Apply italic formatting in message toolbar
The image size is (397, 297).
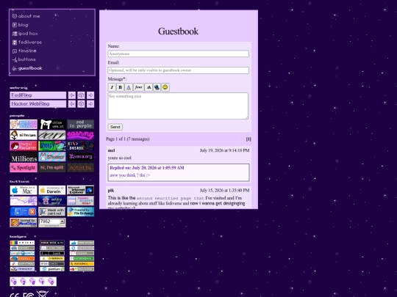tap(112, 87)
